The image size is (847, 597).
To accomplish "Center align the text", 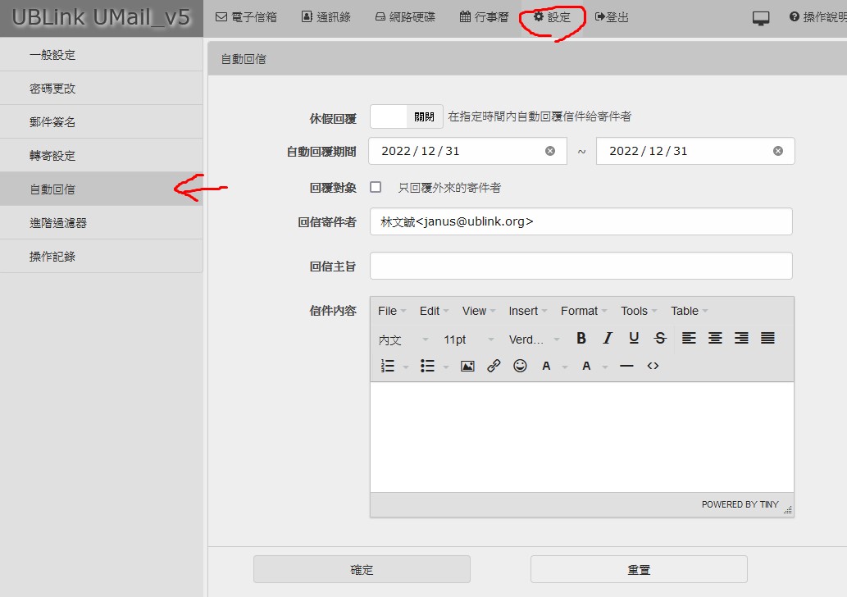I will click(x=715, y=338).
